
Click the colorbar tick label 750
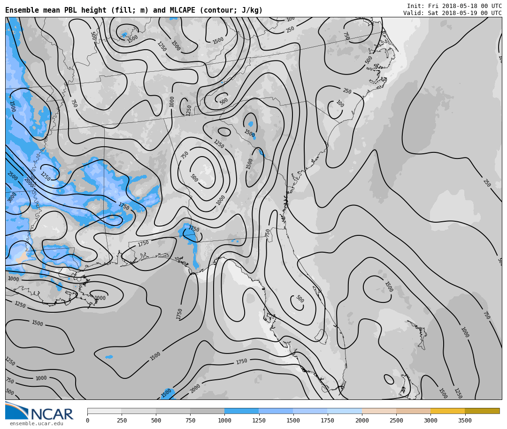pos(190,420)
